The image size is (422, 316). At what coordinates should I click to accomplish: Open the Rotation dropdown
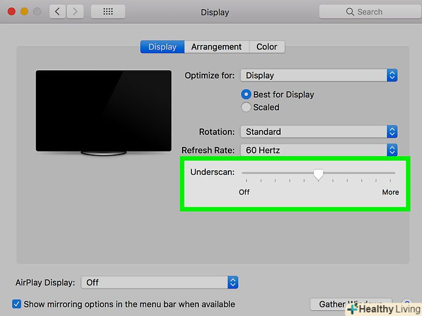point(319,132)
